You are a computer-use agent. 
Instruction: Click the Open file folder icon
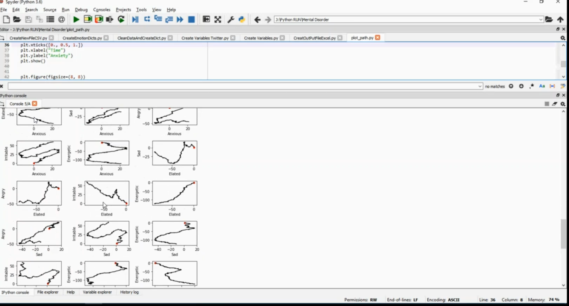point(17,19)
